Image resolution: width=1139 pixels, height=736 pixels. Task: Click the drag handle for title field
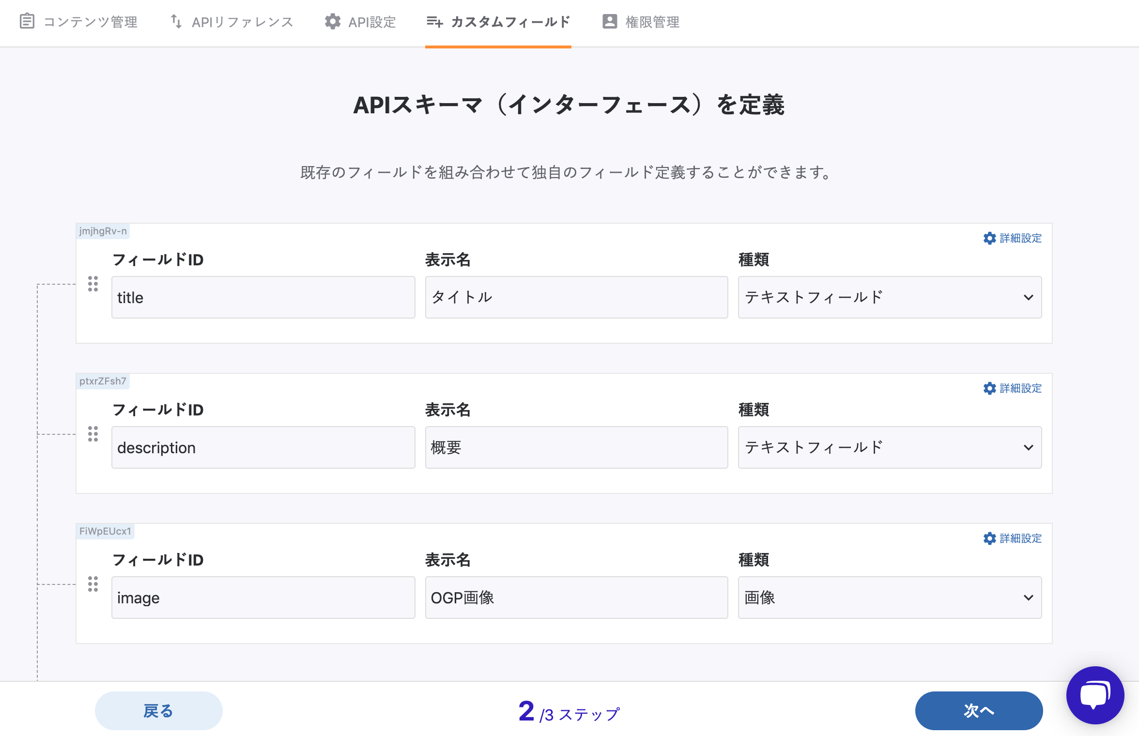[93, 284]
